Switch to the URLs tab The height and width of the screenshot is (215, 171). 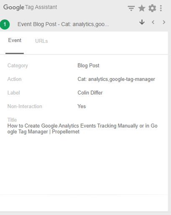pyautogui.click(x=41, y=41)
